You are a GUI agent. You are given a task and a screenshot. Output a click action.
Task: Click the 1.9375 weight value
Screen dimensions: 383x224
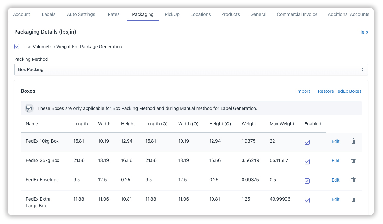coord(248,141)
